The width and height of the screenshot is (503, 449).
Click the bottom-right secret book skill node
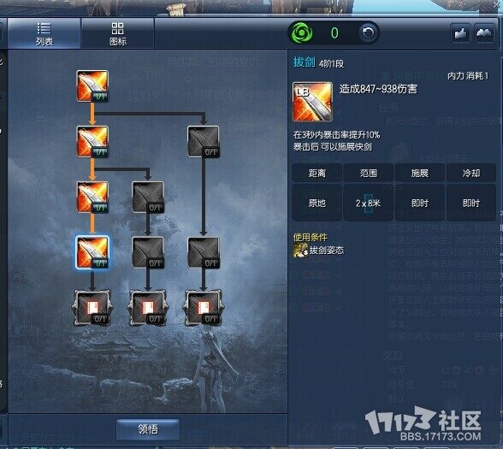pyautogui.click(x=204, y=308)
